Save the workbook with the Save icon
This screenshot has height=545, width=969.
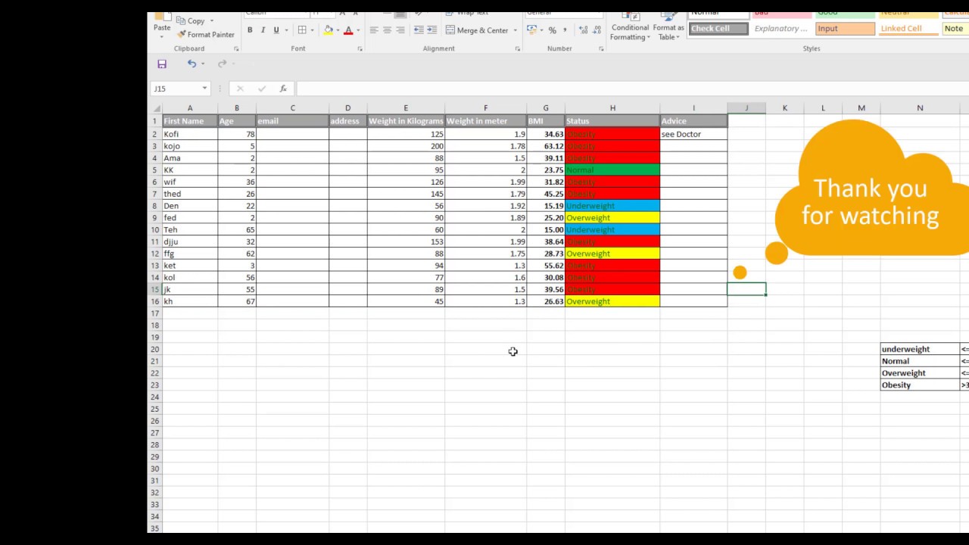(x=162, y=64)
